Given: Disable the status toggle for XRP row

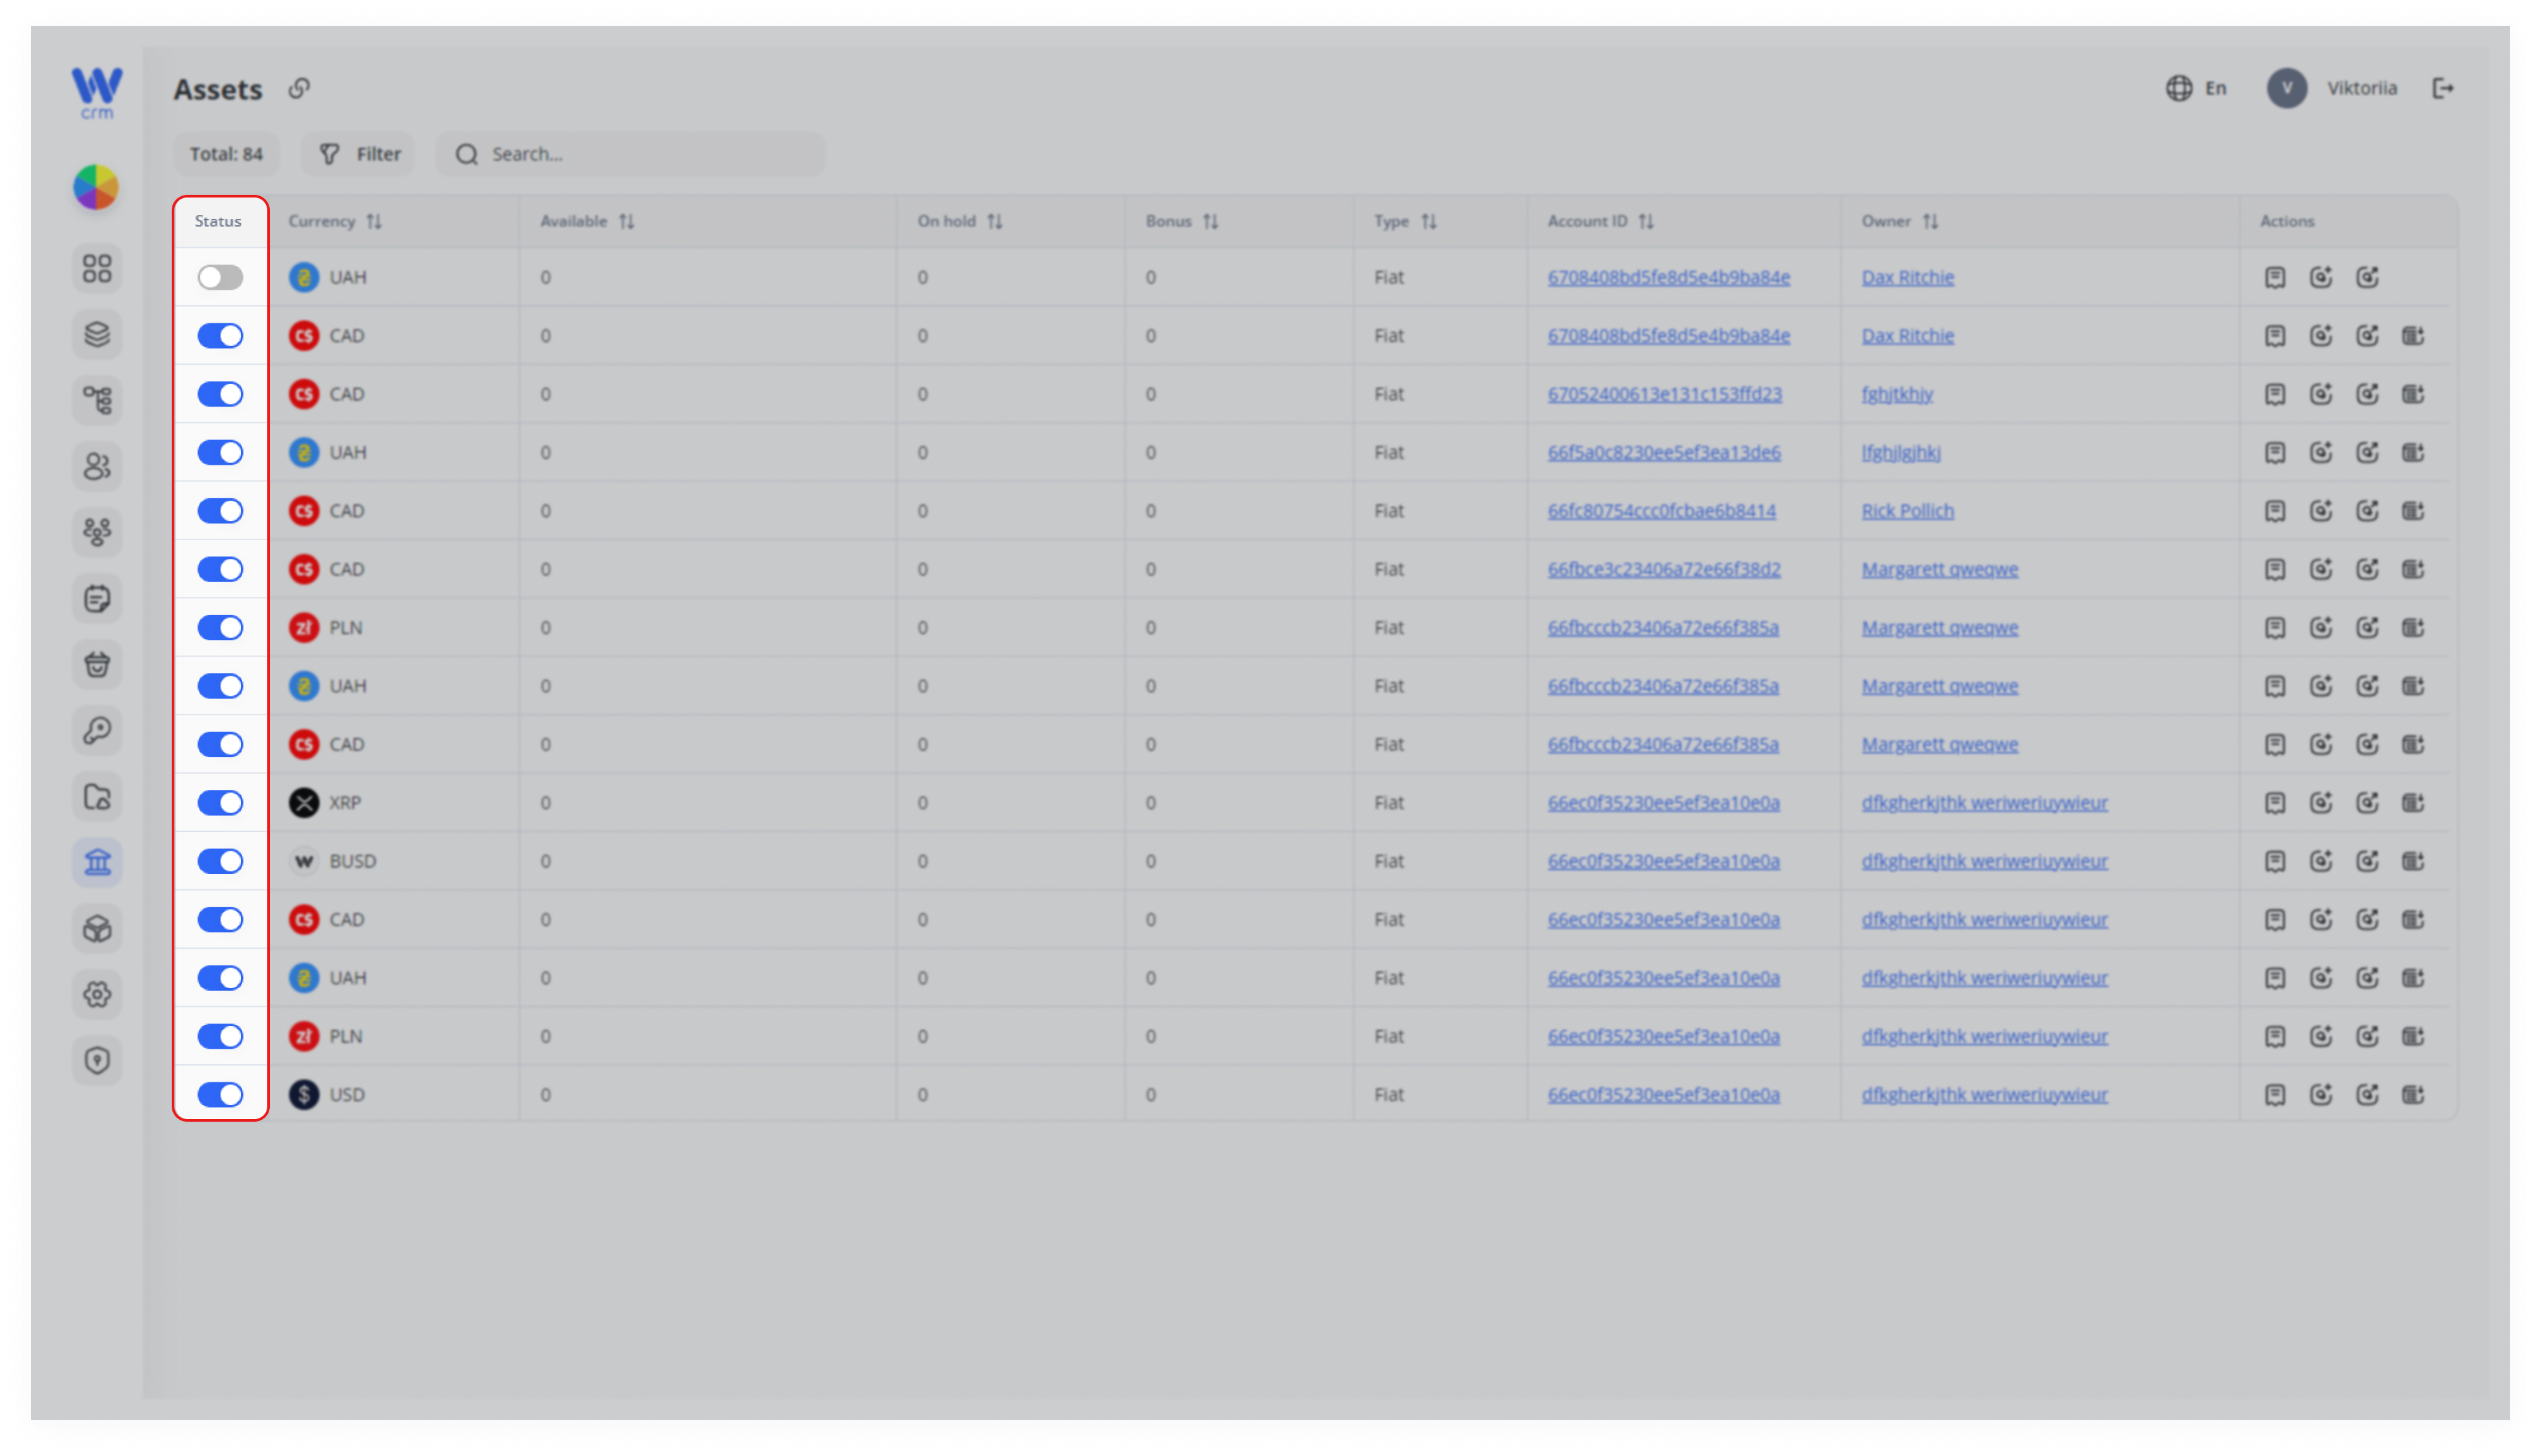Looking at the screenshot, I should point(220,803).
